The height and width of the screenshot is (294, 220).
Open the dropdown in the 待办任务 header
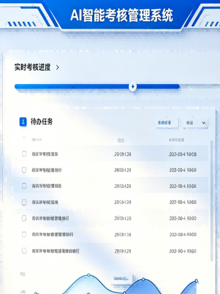(196, 123)
